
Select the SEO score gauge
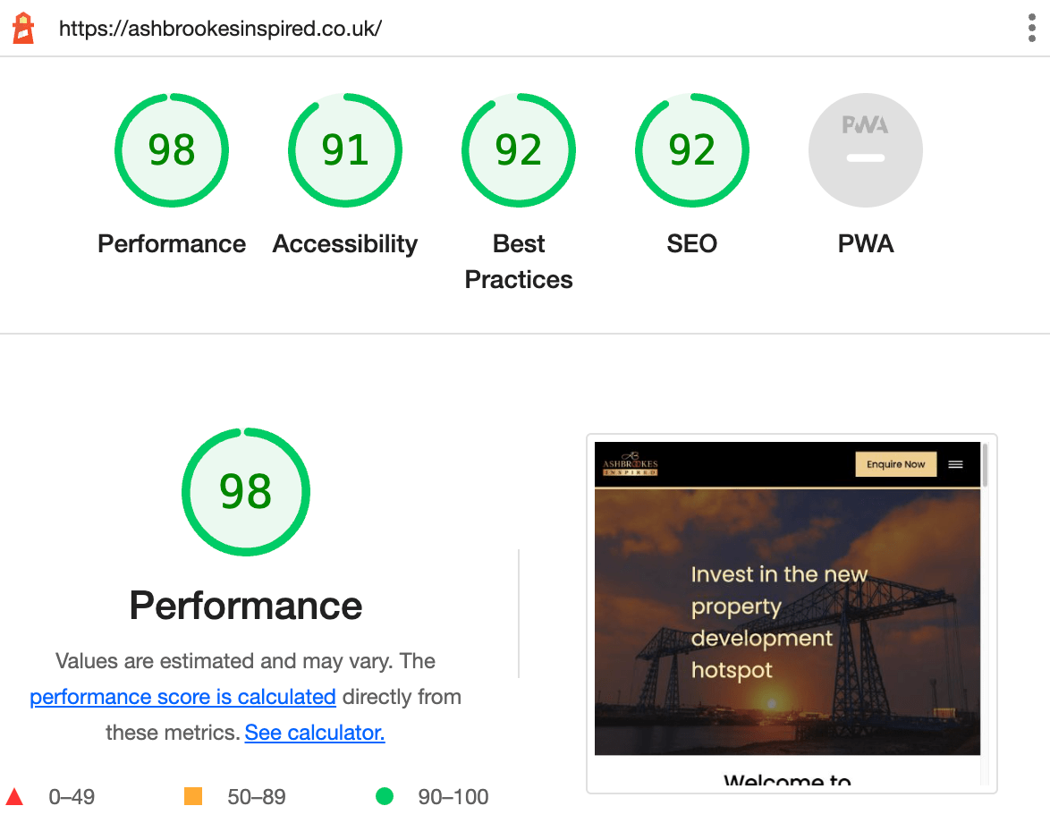[691, 150]
